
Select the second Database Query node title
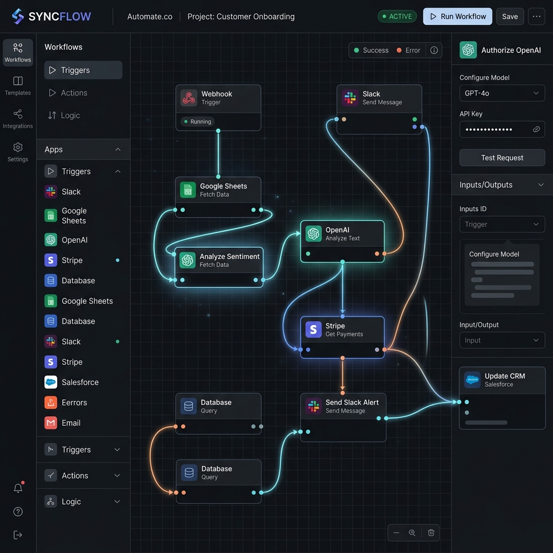[x=217, y=469]
